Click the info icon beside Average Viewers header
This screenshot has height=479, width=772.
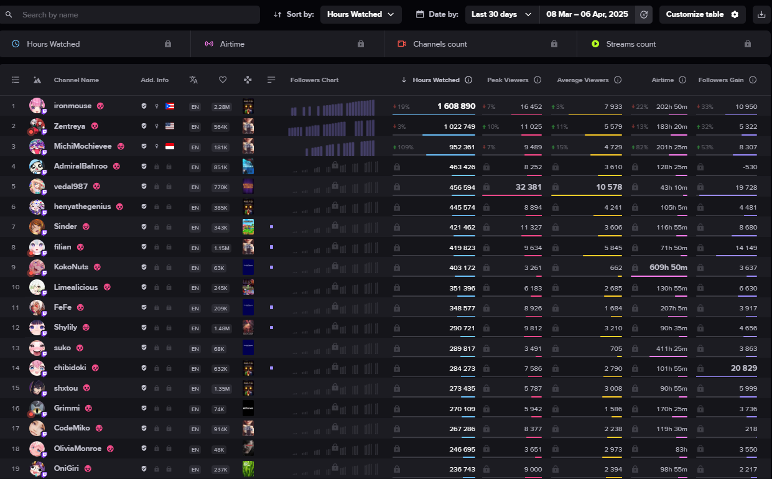pyautogui.click(x=618, y=80)
